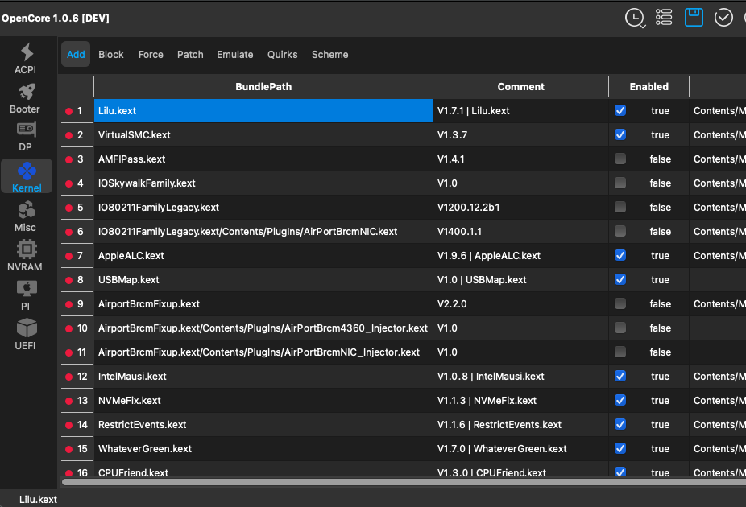Enable the AirportBrcmFixup.kext V2.2.0 checkbox
Screen dimensions: 746x507
620,303
